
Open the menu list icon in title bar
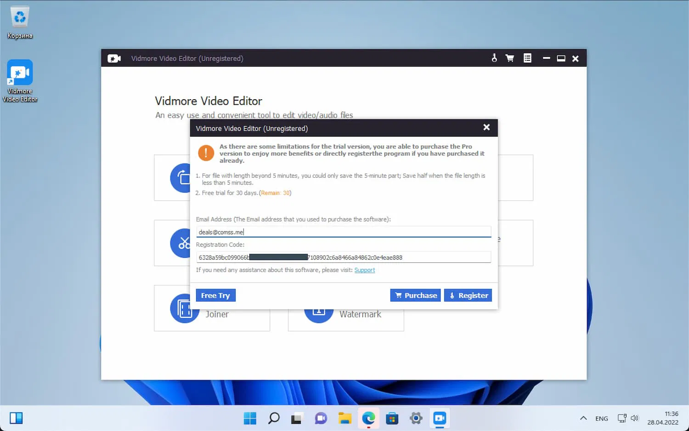coord(527,58)
